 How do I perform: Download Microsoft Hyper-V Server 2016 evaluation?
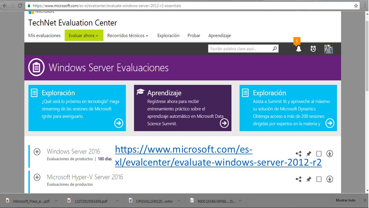click(x=330, y=179)
